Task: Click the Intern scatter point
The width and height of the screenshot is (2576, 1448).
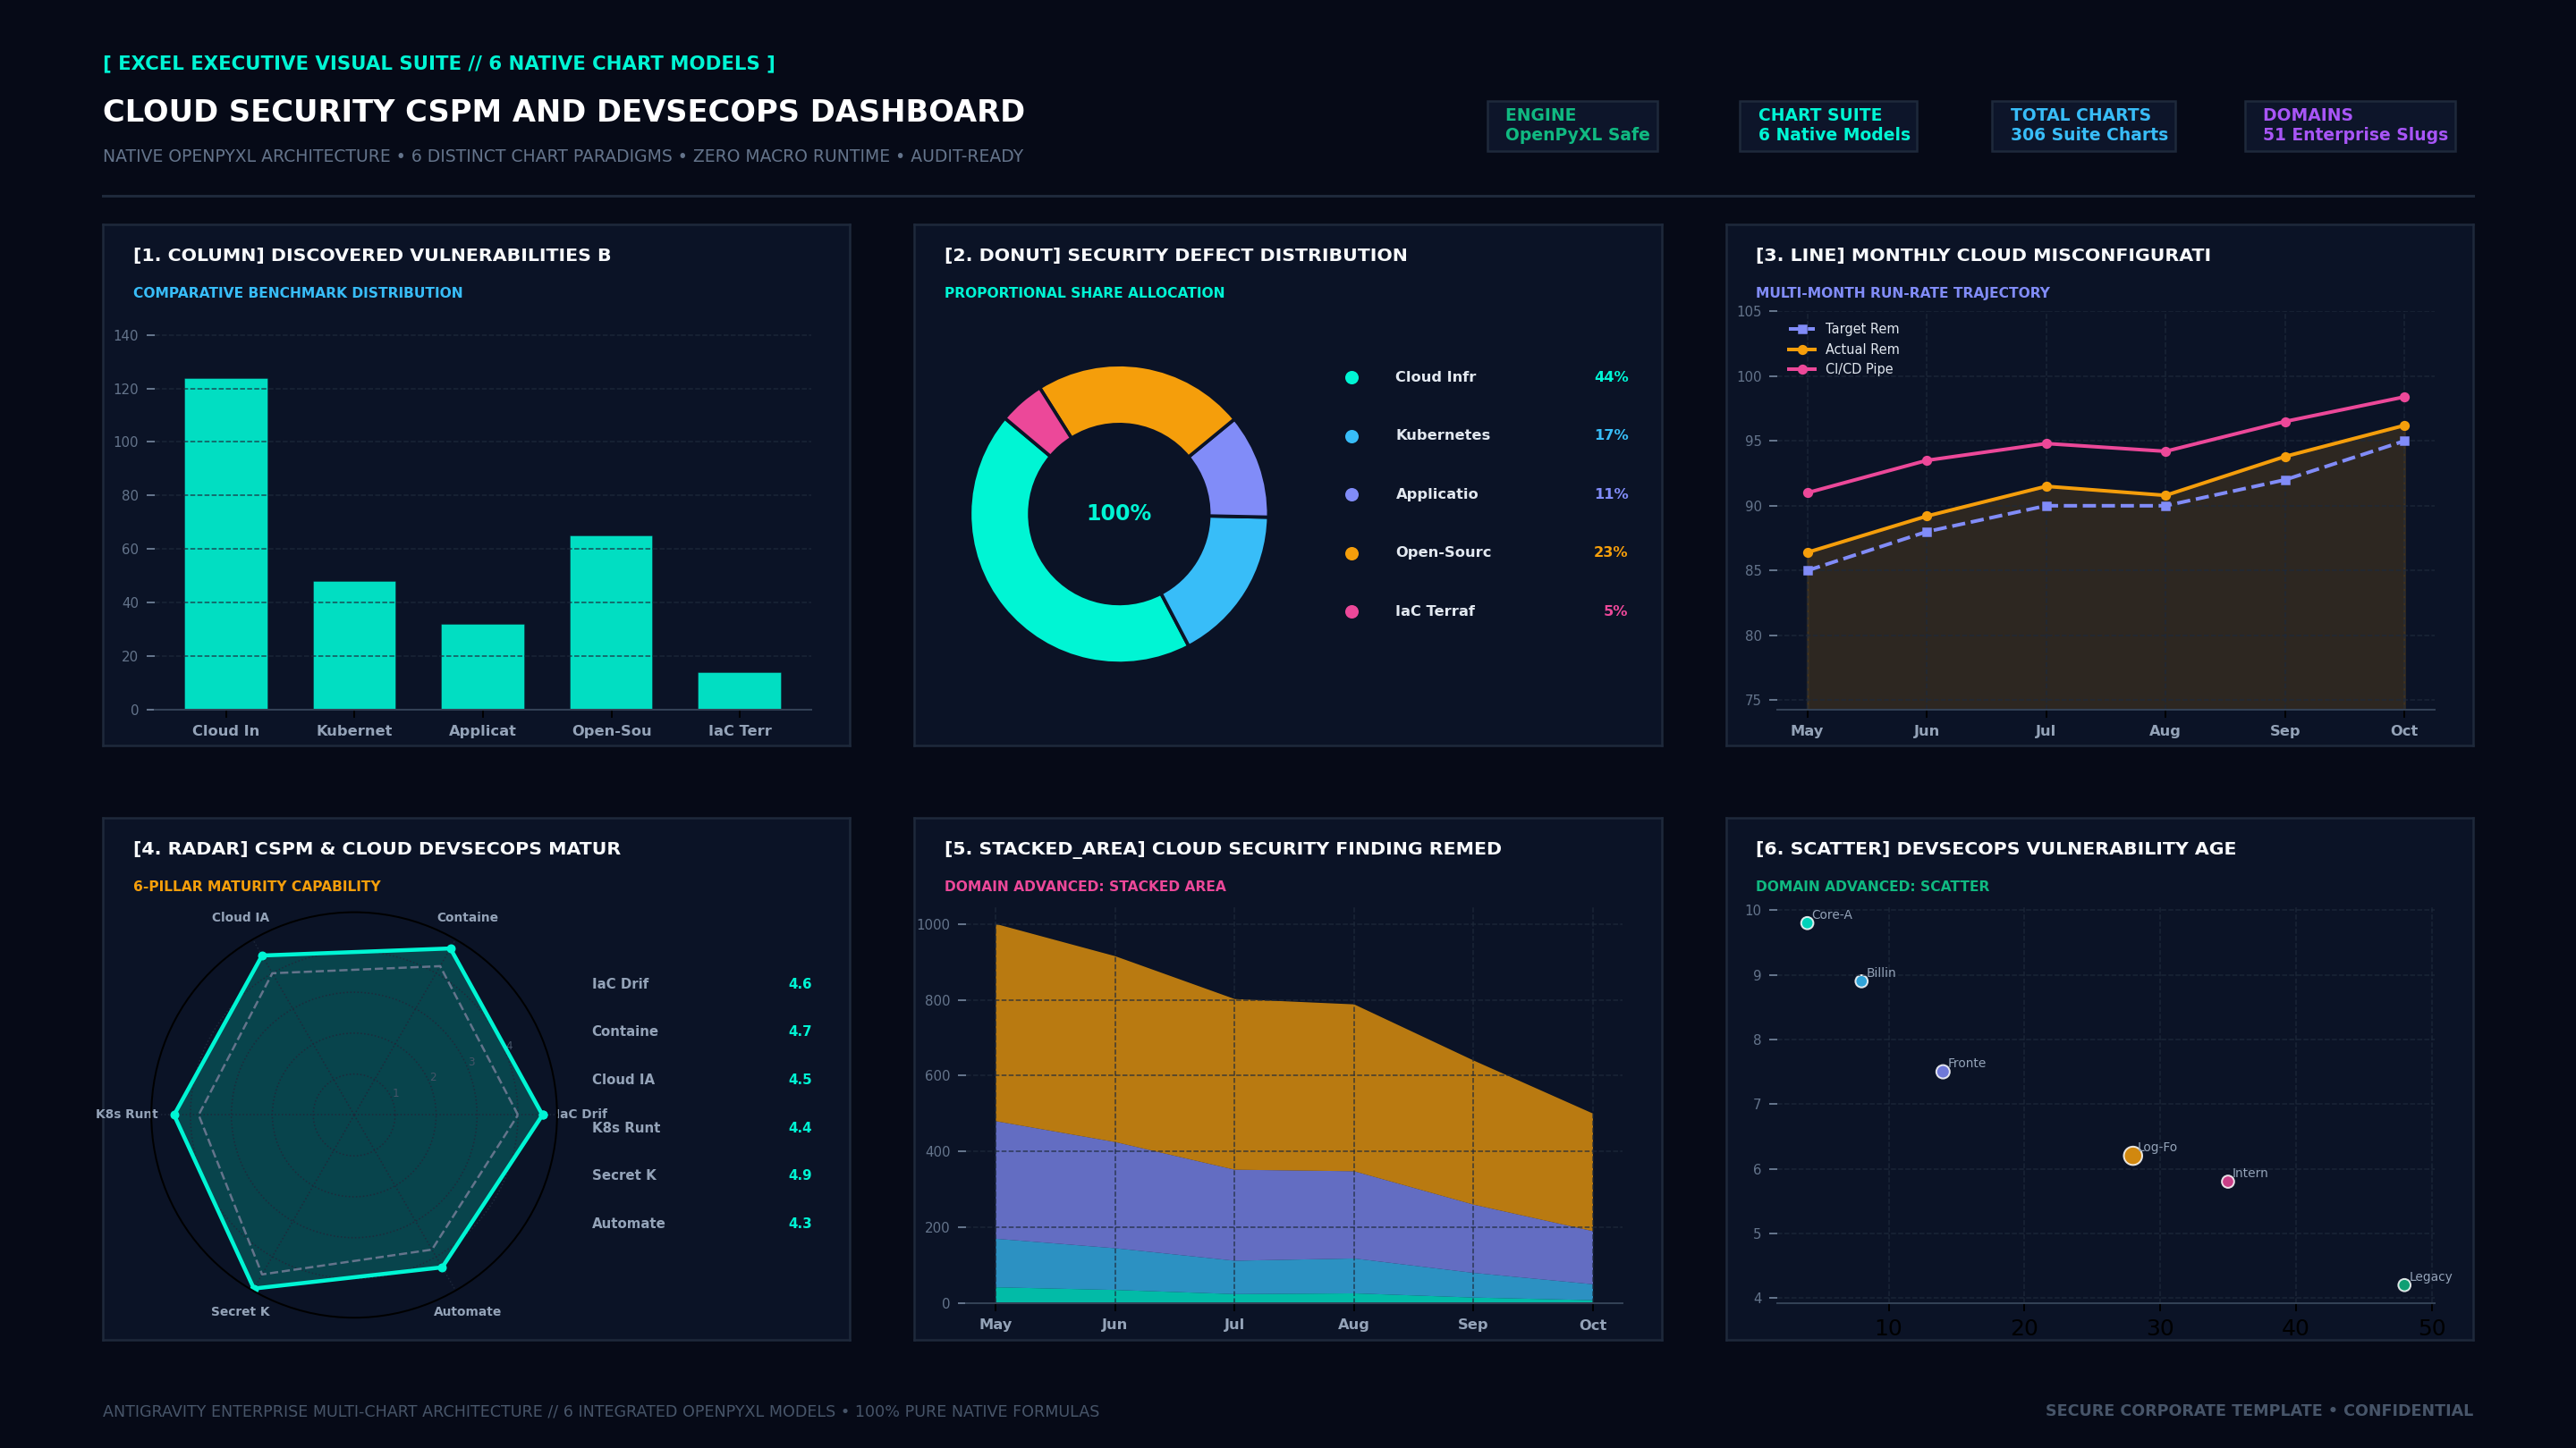Action: (2228, 1181)
